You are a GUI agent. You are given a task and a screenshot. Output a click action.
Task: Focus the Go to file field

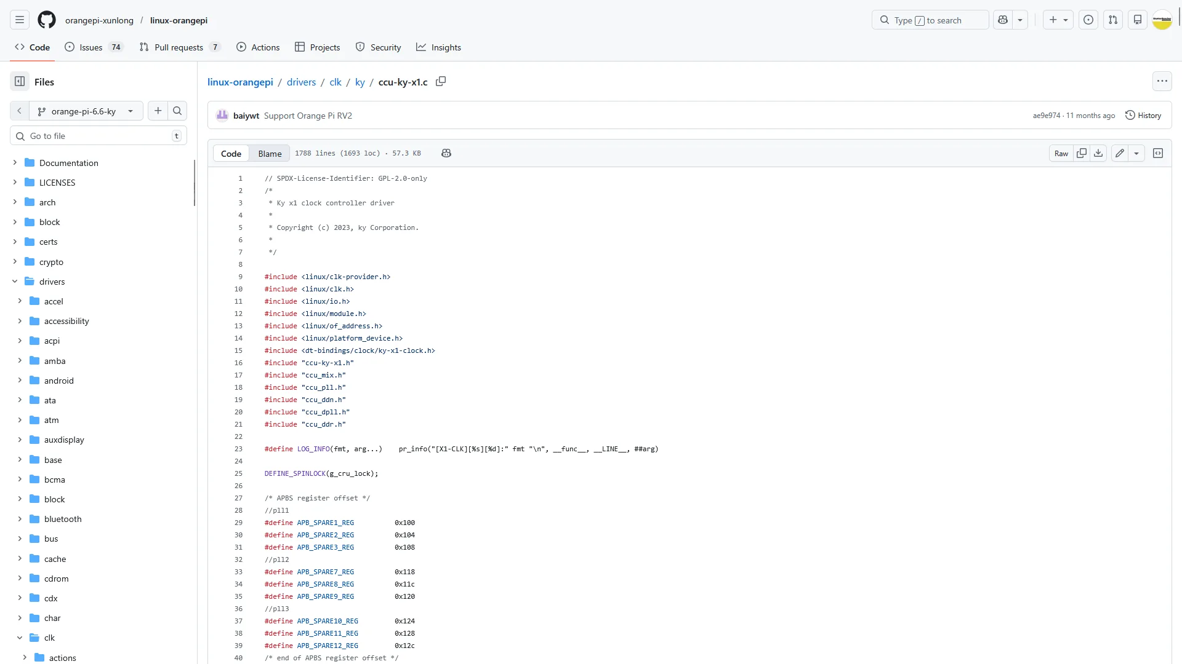pos(98,136)
